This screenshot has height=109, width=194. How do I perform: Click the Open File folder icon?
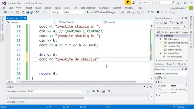(x=24, y=12)
